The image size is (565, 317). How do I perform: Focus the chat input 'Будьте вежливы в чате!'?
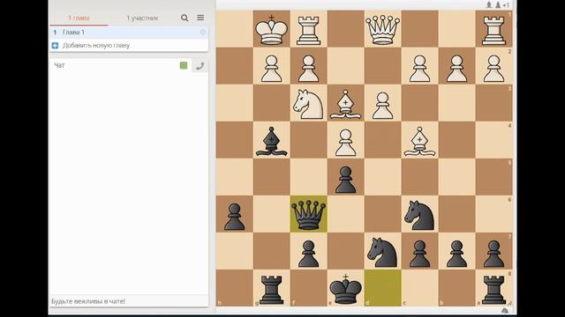(x=129, y=301)
